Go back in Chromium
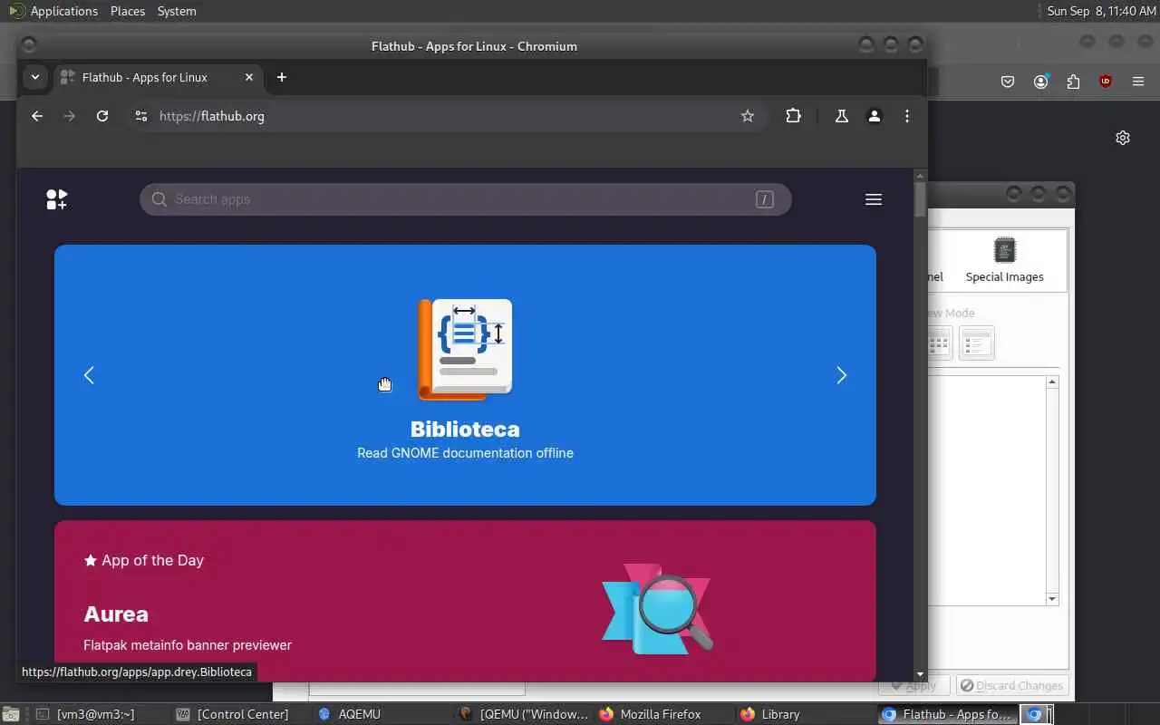 point(37,116)
